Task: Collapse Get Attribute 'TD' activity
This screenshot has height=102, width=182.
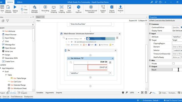Action: [113, 59]
